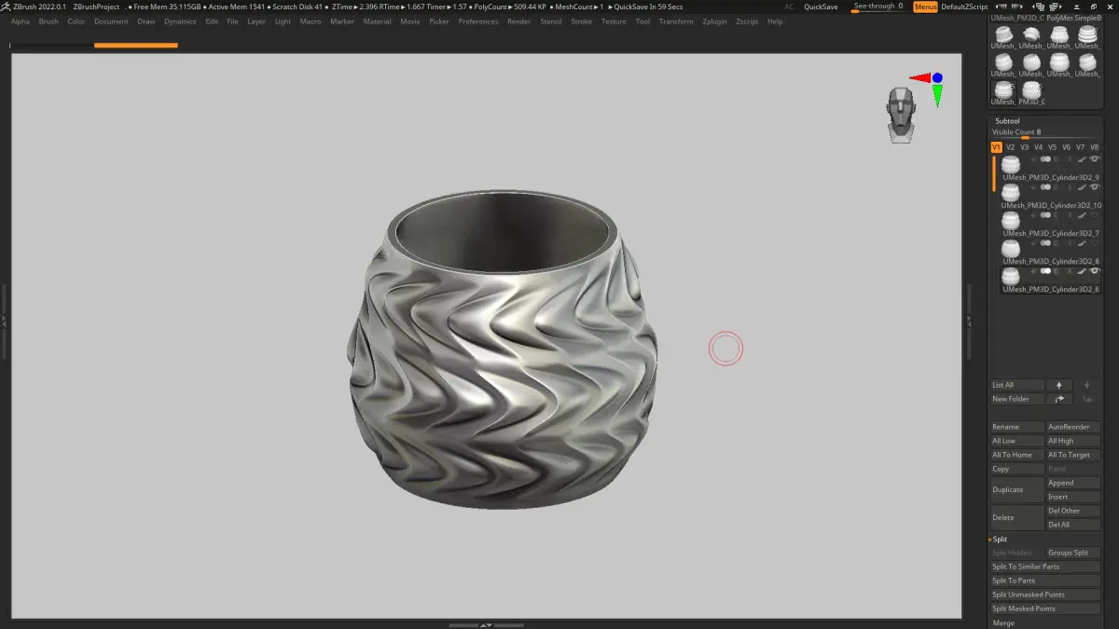Open the Tool menu
Viewport: 1119px width, 629px height.
pos(642,21)
